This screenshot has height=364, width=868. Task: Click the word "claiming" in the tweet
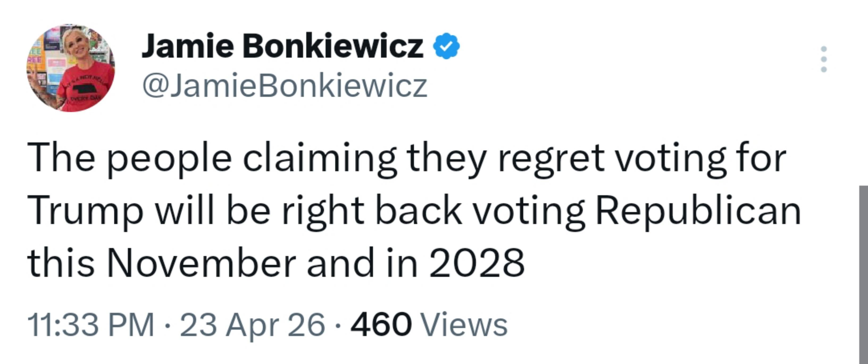point(320,159)
